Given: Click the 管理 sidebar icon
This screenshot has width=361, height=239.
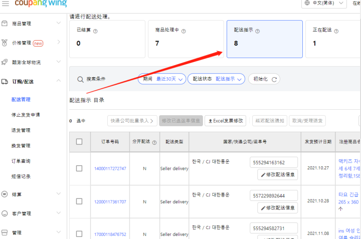Looking at the screenshot, I should [x=5, y=232].
